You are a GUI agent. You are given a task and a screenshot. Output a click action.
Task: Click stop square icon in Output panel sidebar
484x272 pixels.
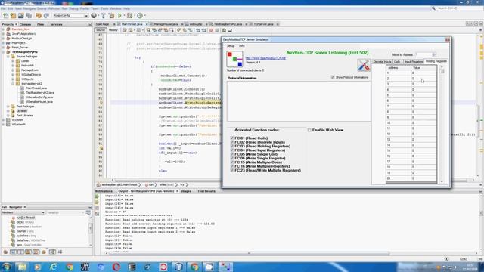point(97,208)
